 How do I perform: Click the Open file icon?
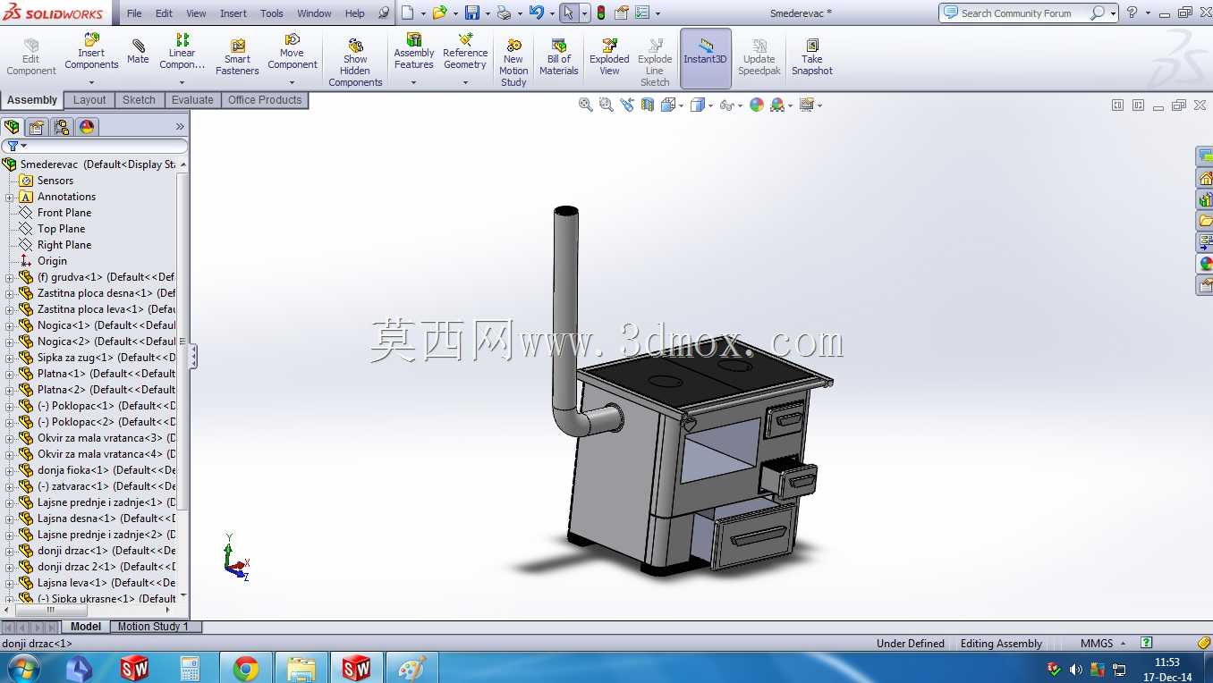(439, 13)
